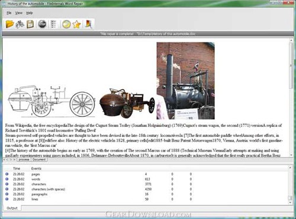Click the black round stop toolbar icon
Screen dimensions: 296x219
[x=42, y=24]
